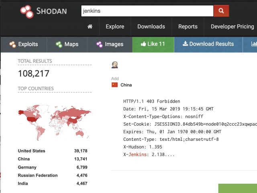The height and width of the screenshot is (193, 257).
Task: Click the 'X-Jenkins: 2.138' header line
Action: pos(149,154)
